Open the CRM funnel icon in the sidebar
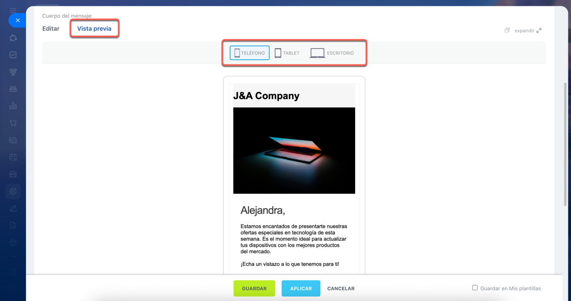 click(x=13, y=72)
